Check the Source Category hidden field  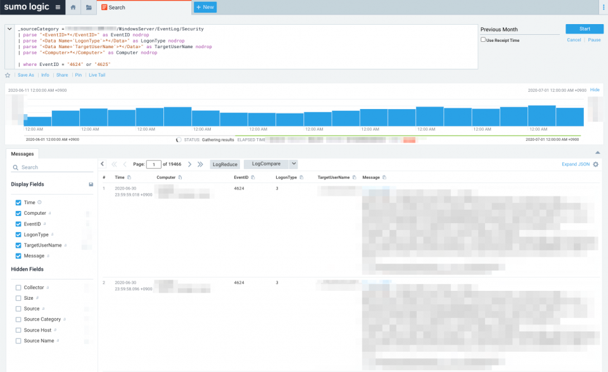(x=18, y=319)
